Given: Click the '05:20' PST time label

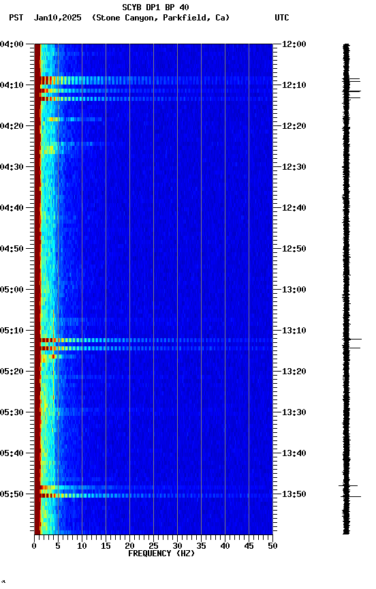Looking at the screenshot, I should 12,372.
